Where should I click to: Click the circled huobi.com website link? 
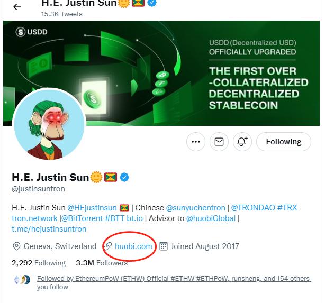(x=133, y=246)
